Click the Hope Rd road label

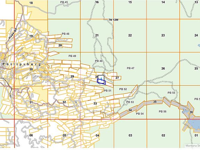coord(13,34)
